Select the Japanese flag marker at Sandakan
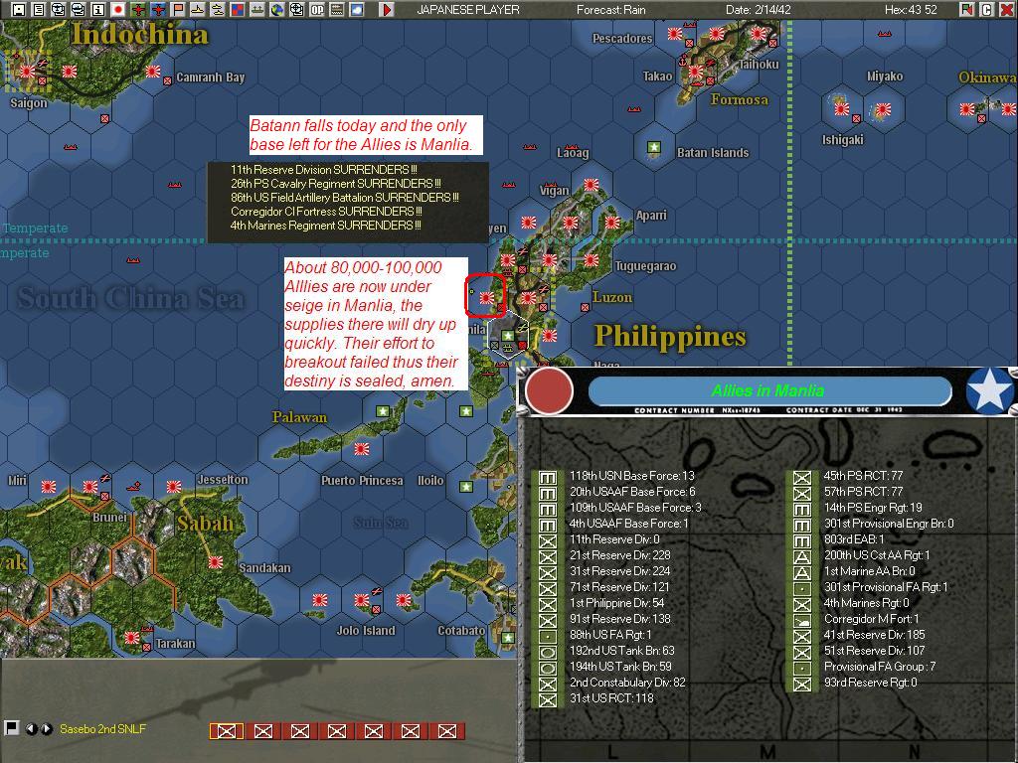This screenshot has width=1018, height=763. (216, 562)
